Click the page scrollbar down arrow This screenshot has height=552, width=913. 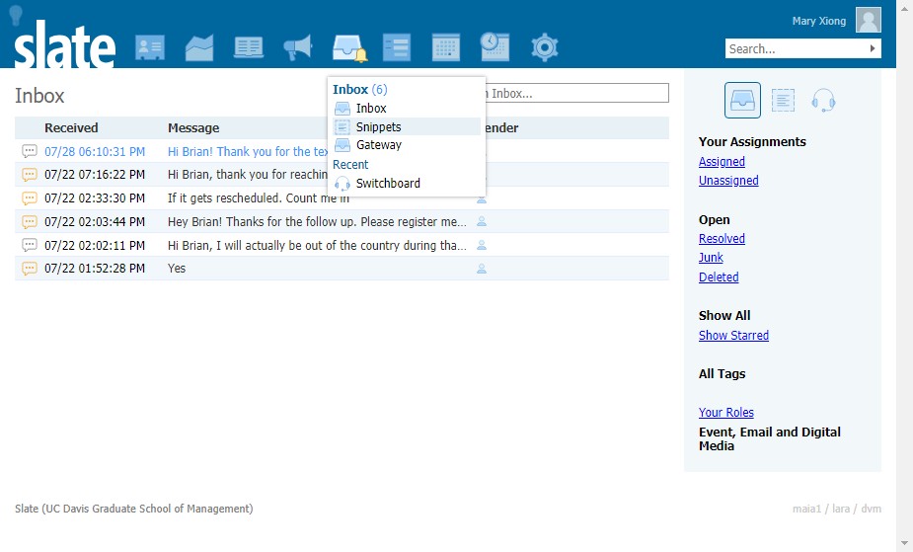coord(904,544)
